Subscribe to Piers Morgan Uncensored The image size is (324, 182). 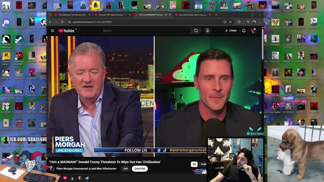coord(140,169)
